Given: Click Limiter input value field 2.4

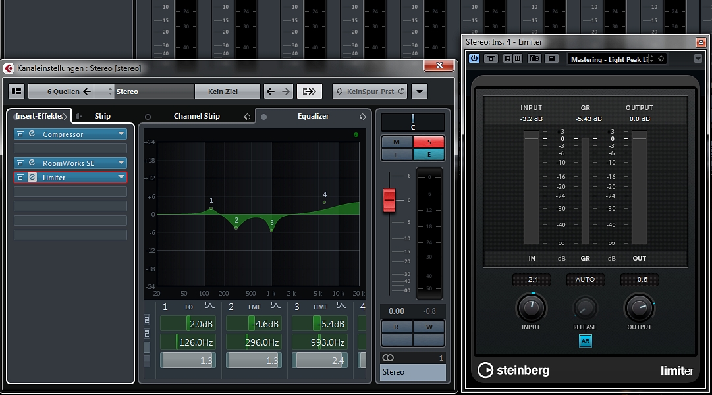Looking at the screenshot, I should coord(532,280).
